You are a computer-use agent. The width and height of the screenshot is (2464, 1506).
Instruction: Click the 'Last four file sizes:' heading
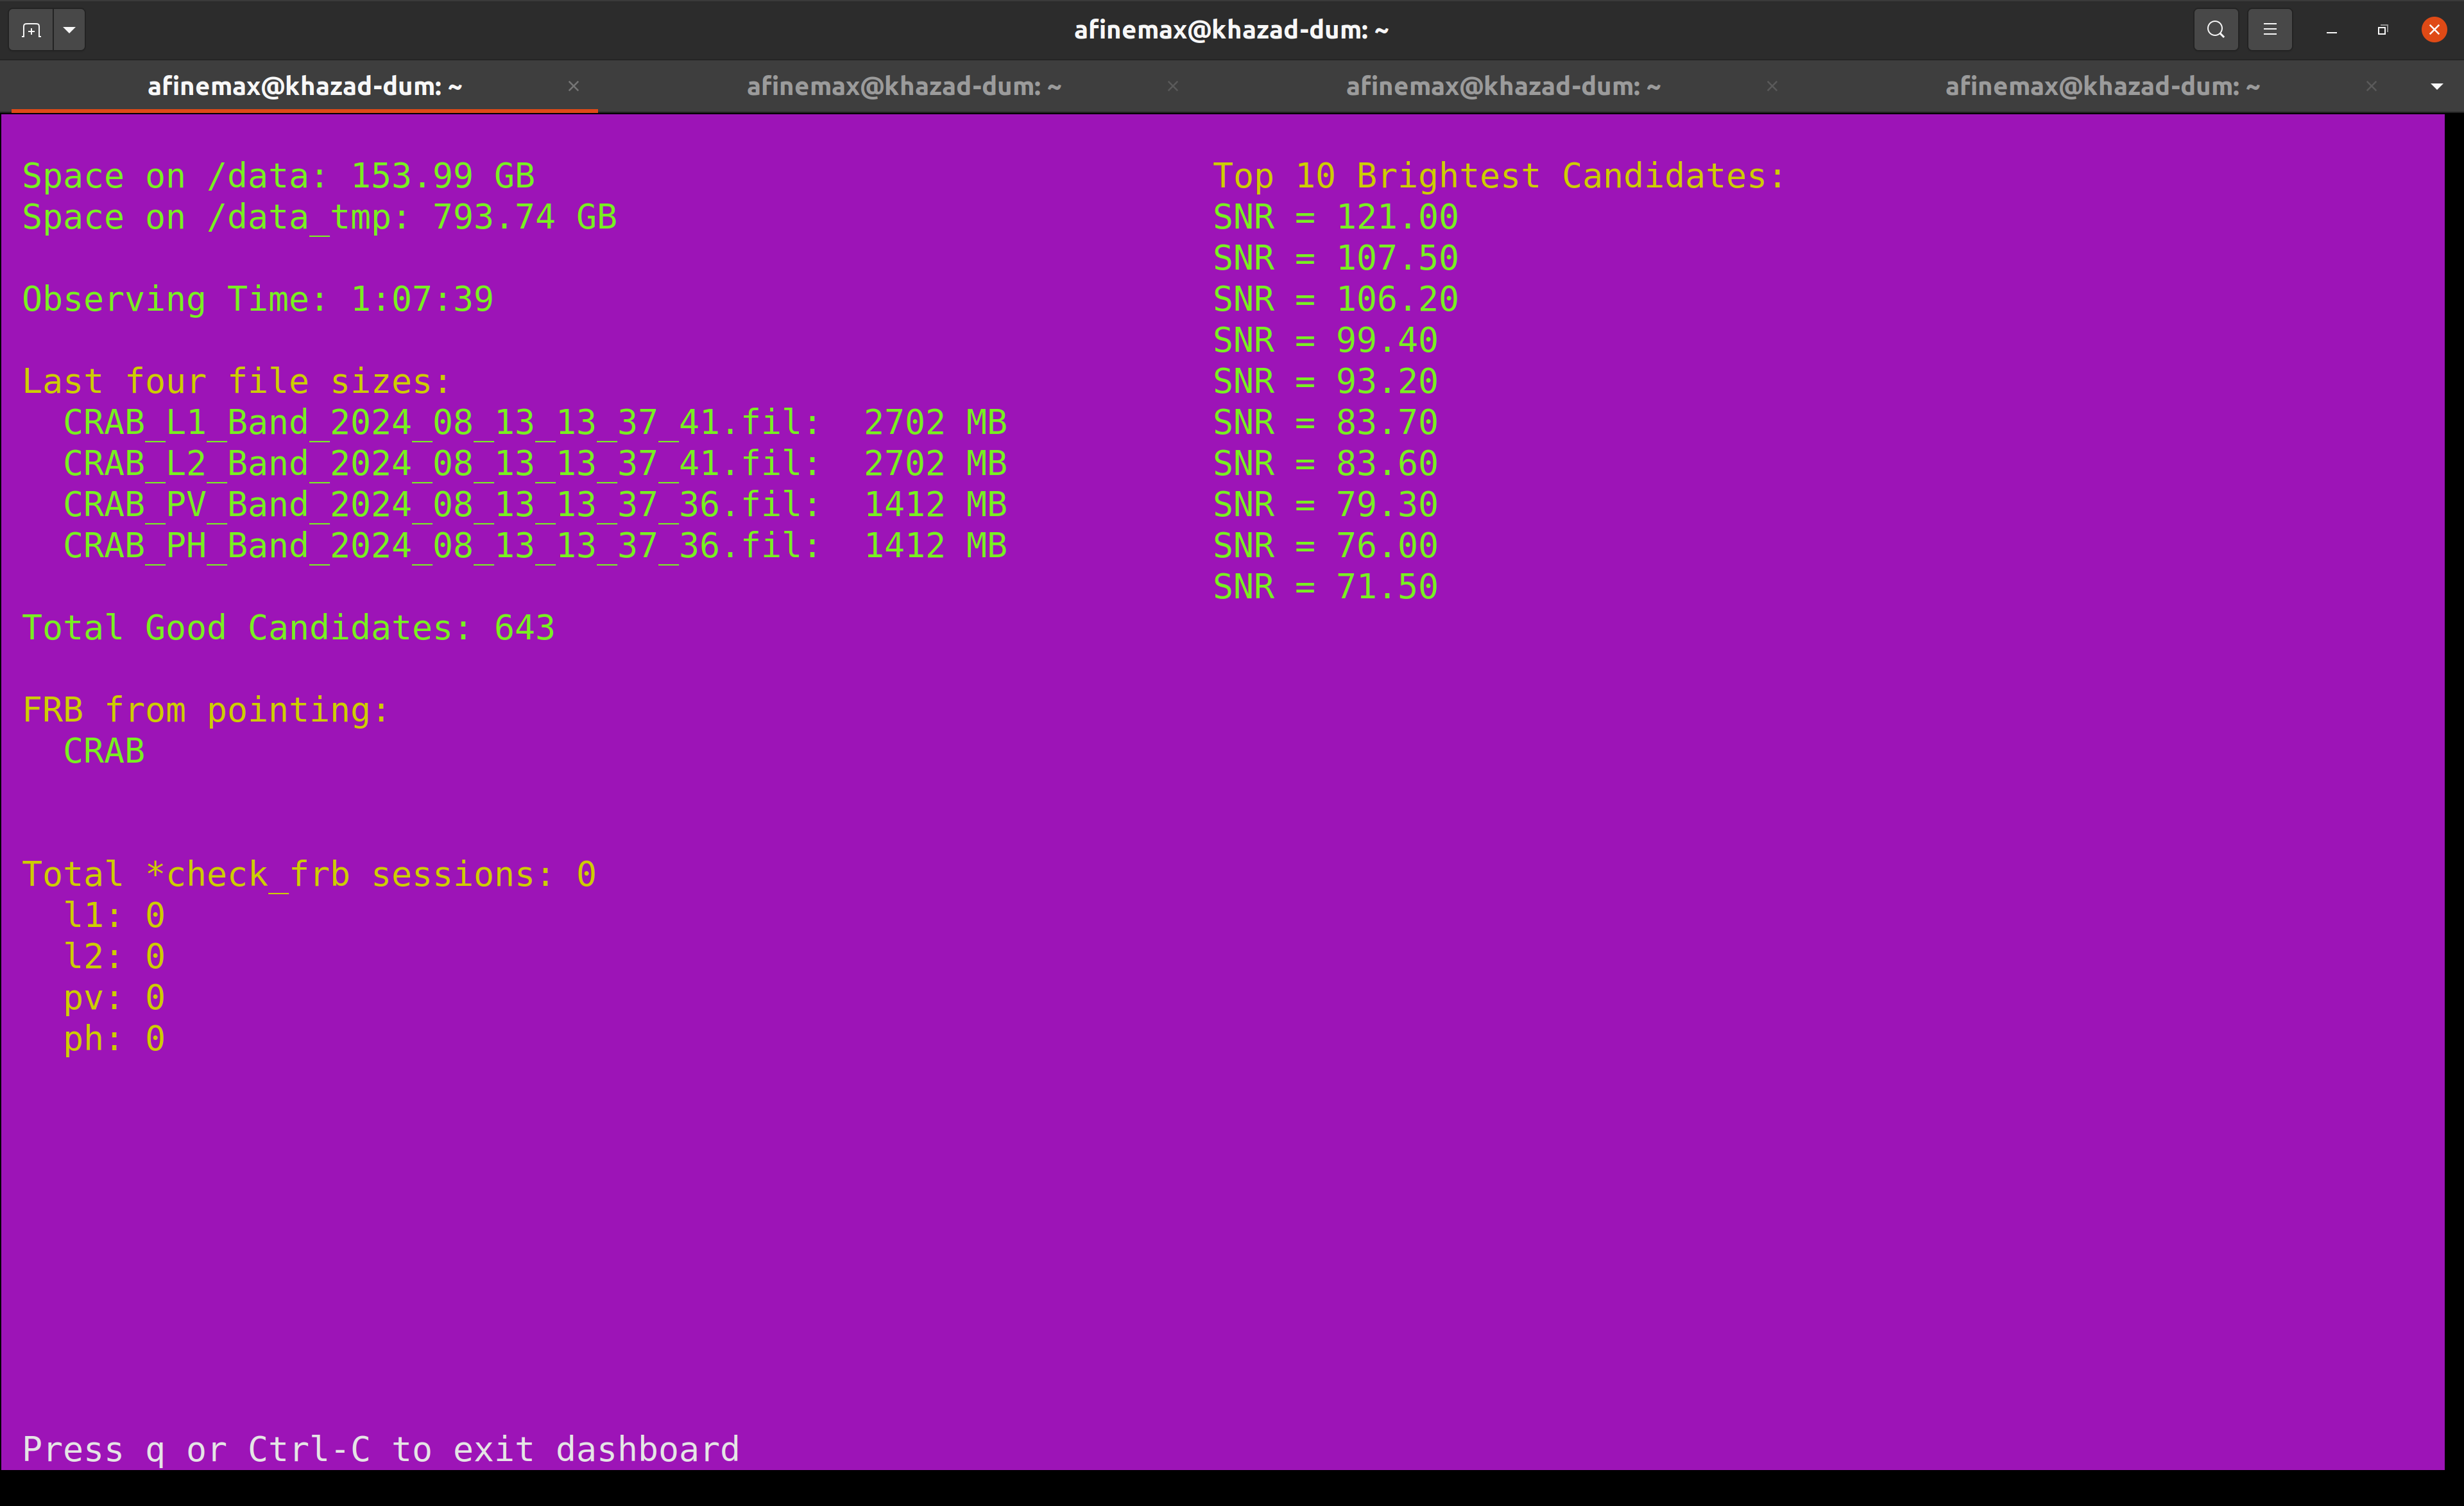click(x=237, y=381)
